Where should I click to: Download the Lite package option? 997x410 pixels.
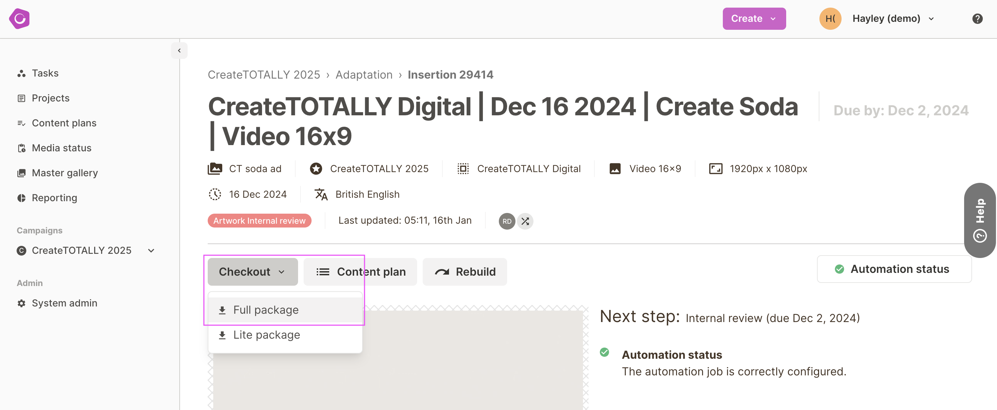pos(285,335)
